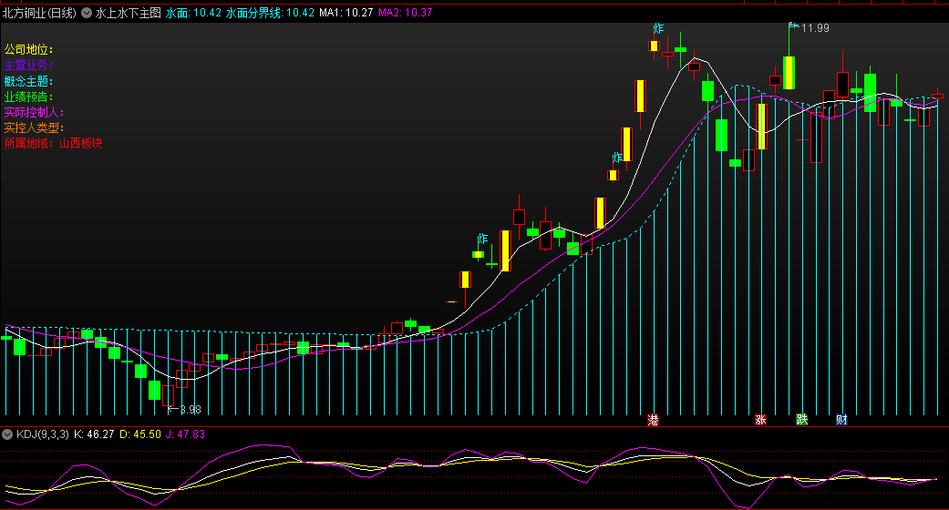Screen dimensions: 949x510
Task: Click the 港 marker icon at chart bottom
Action: pyautogui.click(x=653, y=420)
